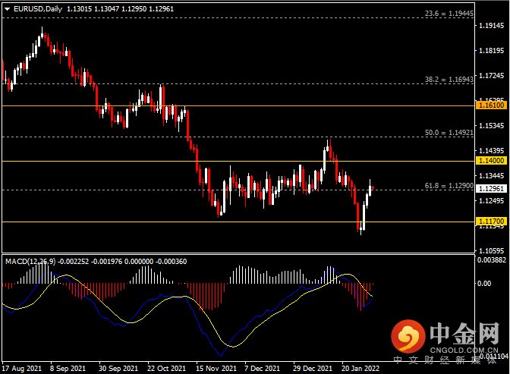Viewport: 510px width, 374px height.
Task: Click the MACD 0.00 zero level label
Action: point(486,284)
